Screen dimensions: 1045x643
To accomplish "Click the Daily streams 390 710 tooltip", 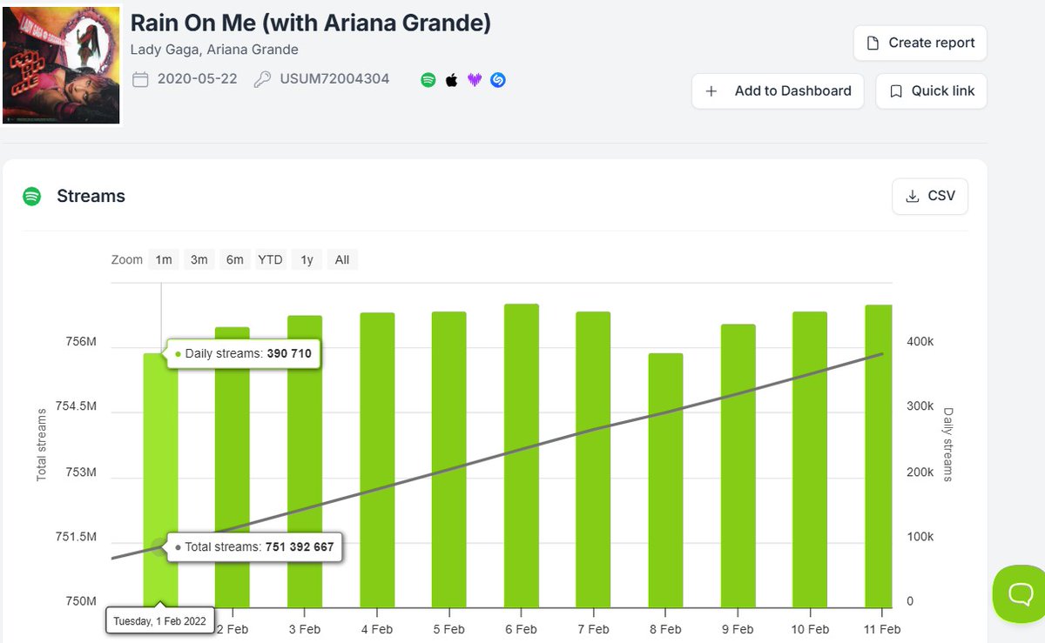I will (243, 354).
